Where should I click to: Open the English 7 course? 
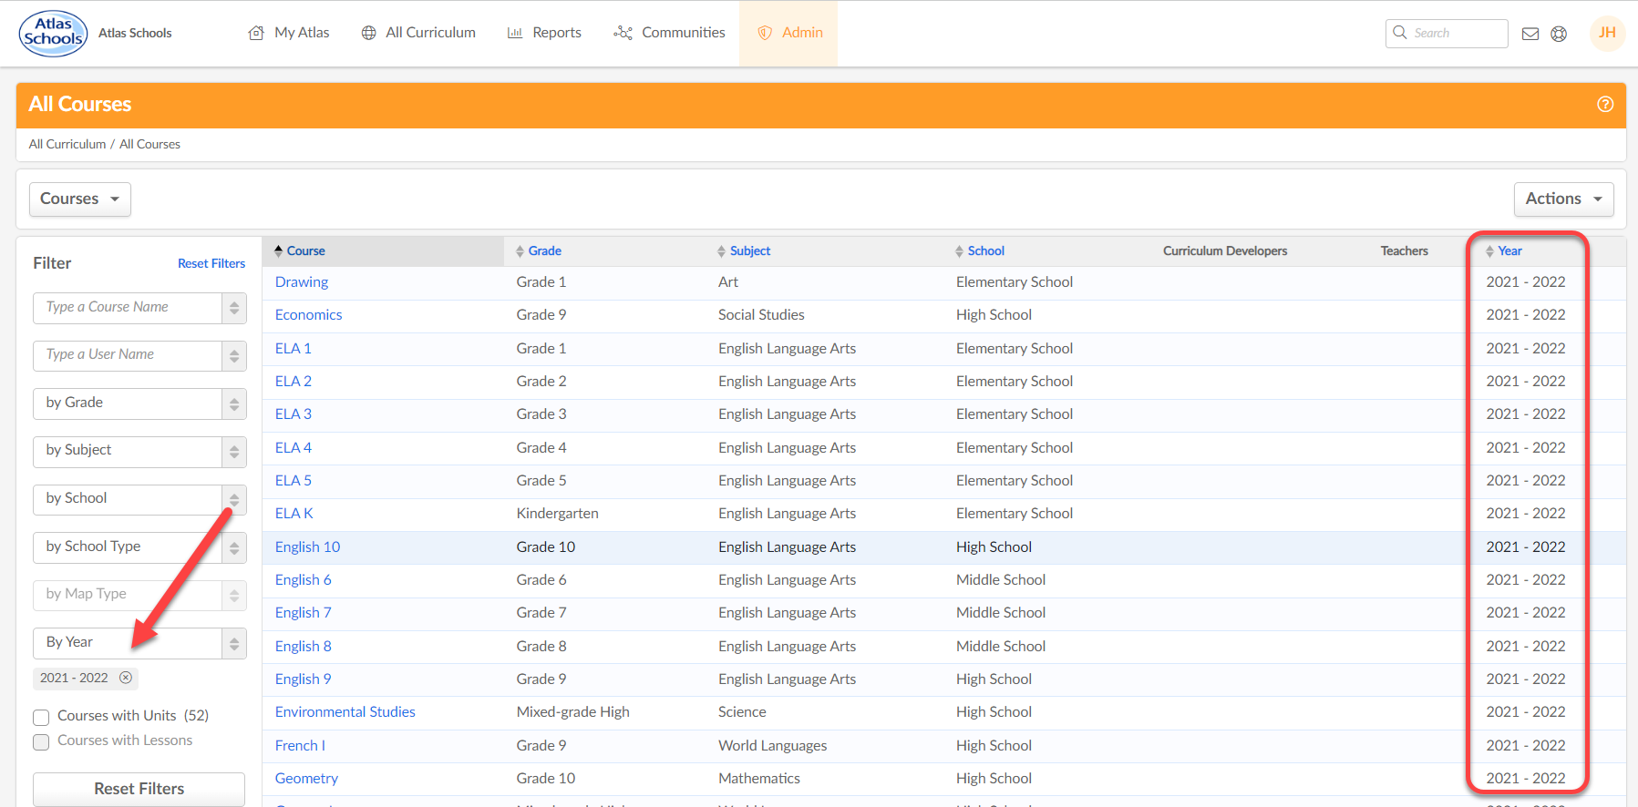point(304,613)
